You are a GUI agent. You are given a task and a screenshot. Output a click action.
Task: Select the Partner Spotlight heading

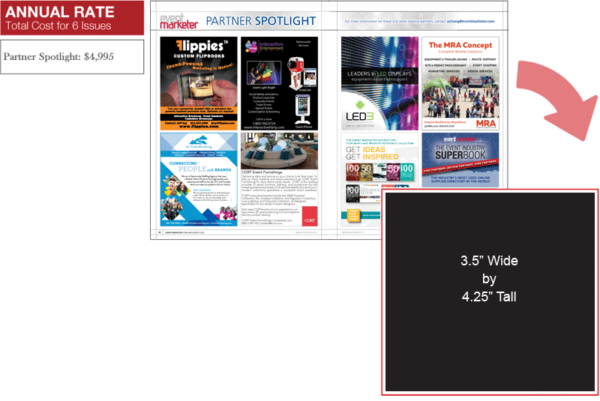click(x=261, y=21)
